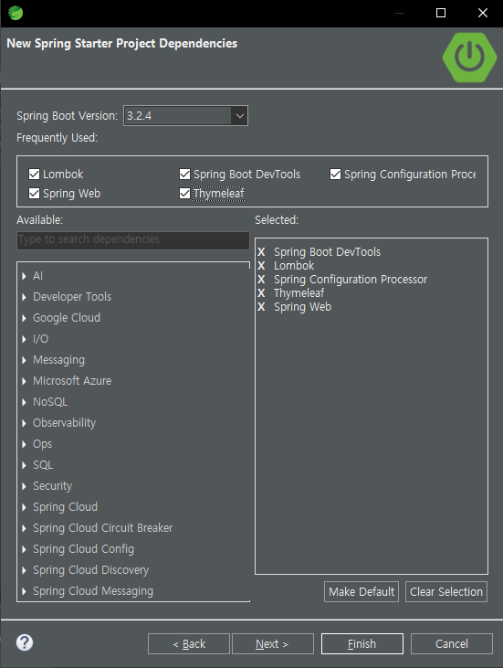The image size is (503, 668).
Task: Click the Clear Selection button
Action: point(446,592)
